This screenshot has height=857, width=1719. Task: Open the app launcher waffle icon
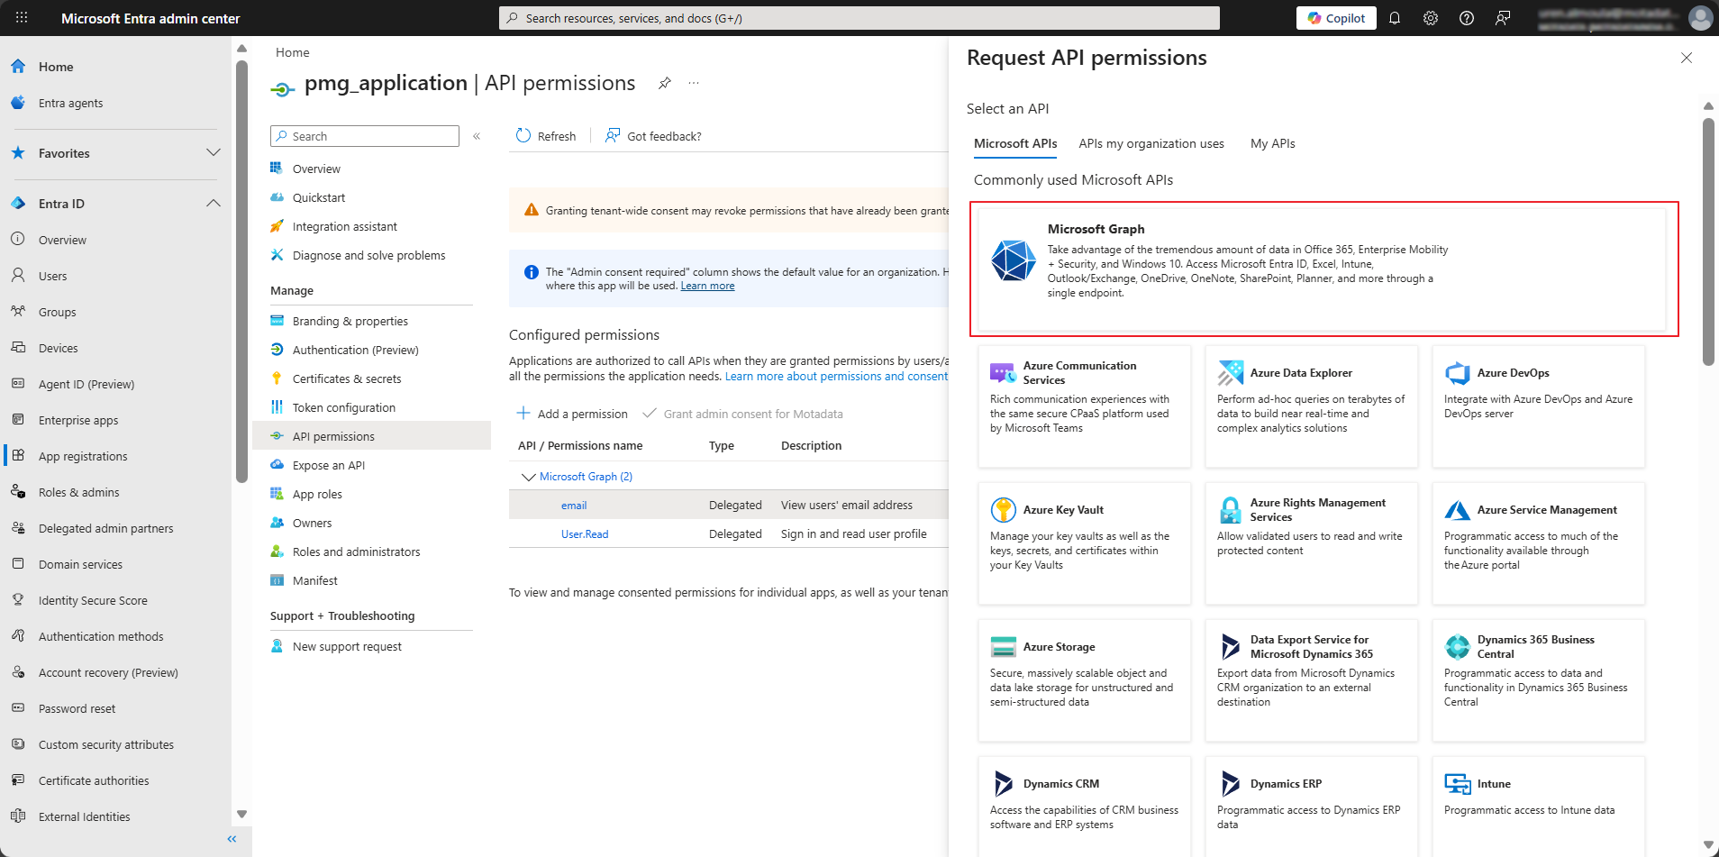[22, 18]
